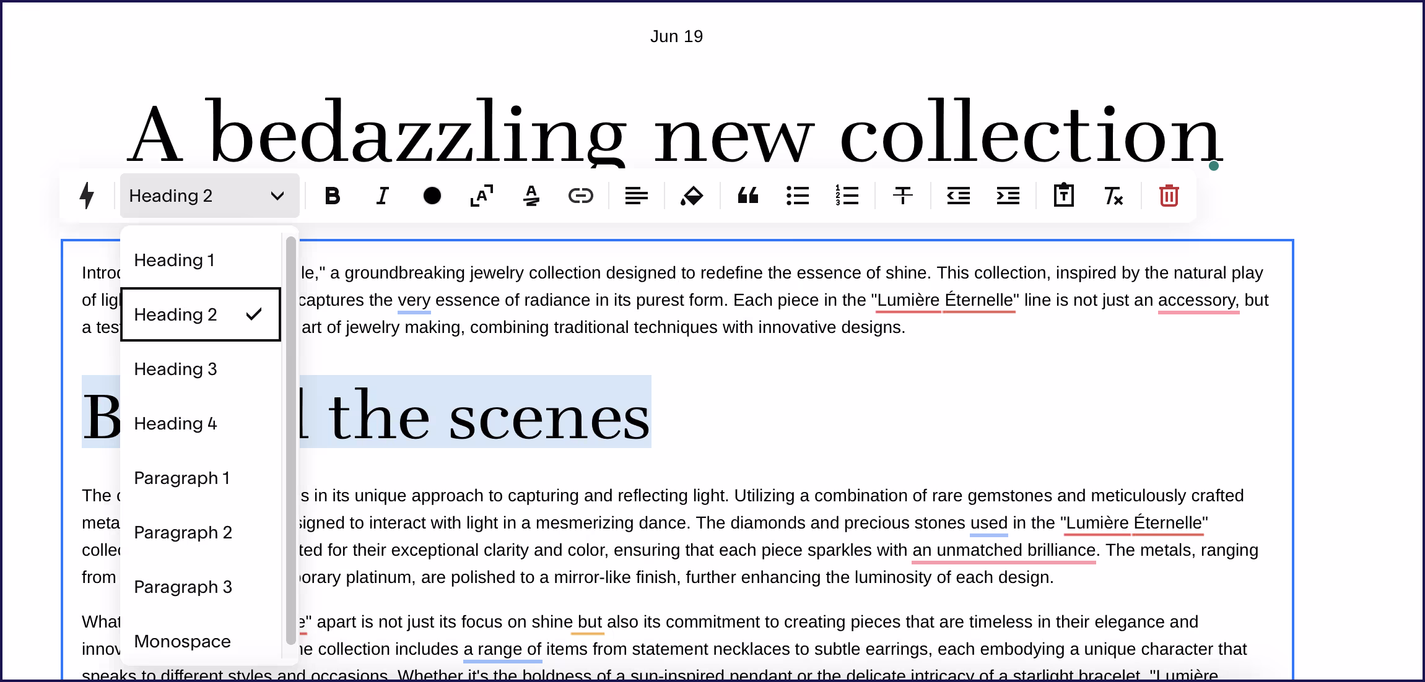Viewport: 1425px width, 682px height.
Task: Click the underlined word 'accessory,'
Action: 1198,300
